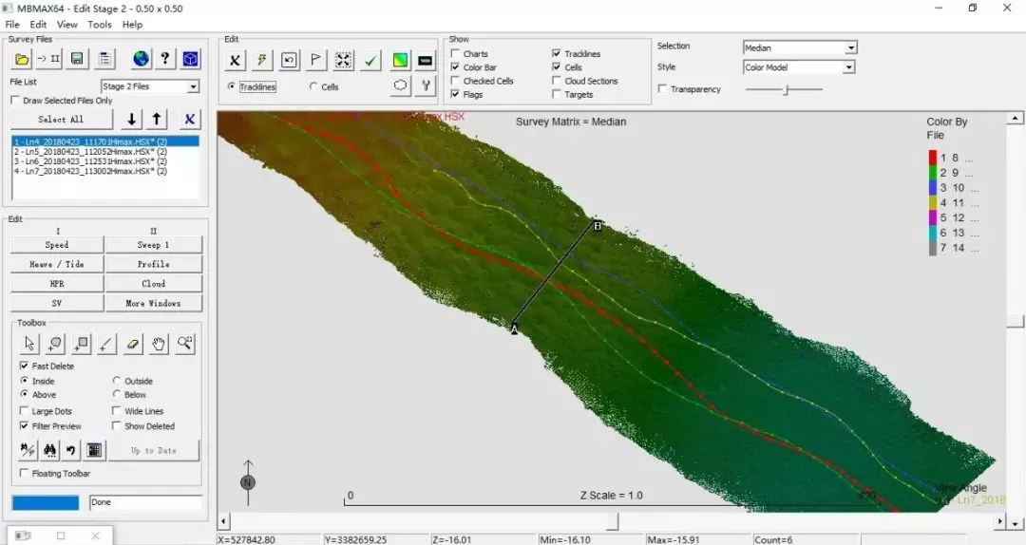Select the polygon lasso shape icon
The image size is (1026, 545).
point(400,85)
